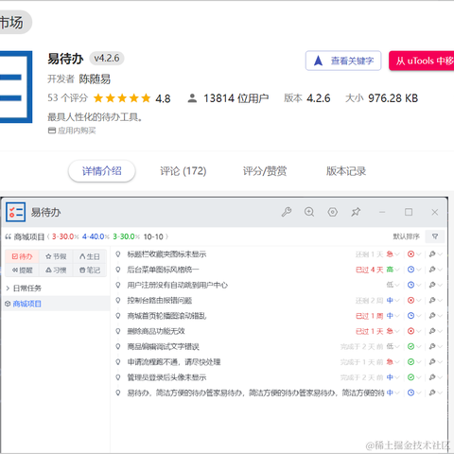Screen dimensions: 454x454
Task: Click the wrench icon on 申请流程跑不通 row
Action: click(x=432, y=362)
